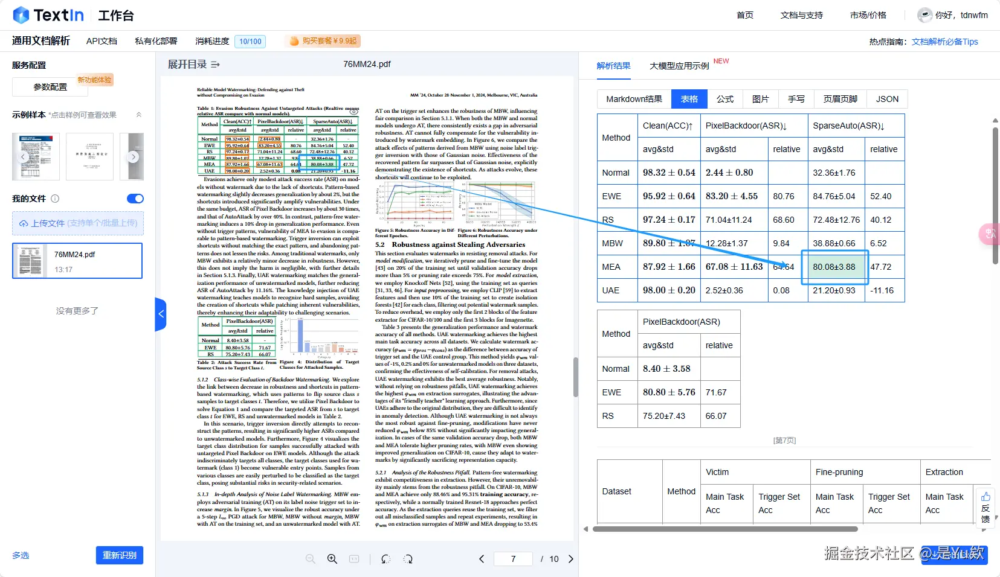1000x577 pixels.
Task: Rotate the page counterclockwise
Action: [x=386, y=559]
